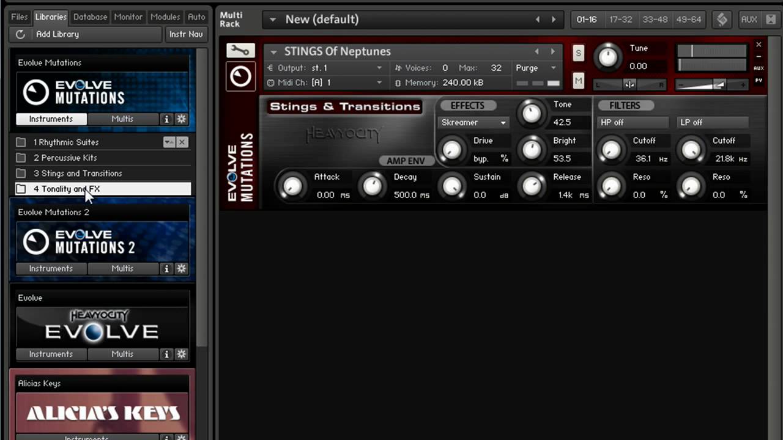The width and height of the screenshot is (783, 440).
Task: Click Evolve library Multis button
Action: [x=122, y=354]
